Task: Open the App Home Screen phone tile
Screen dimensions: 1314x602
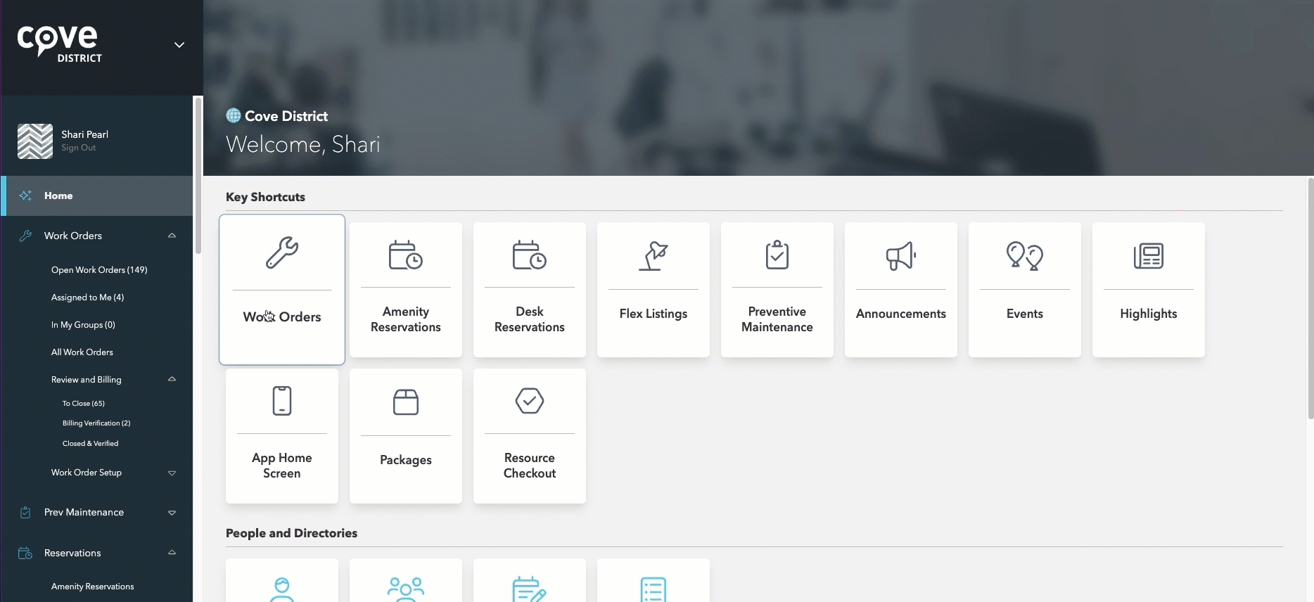Action: click(x=282, y=436)
